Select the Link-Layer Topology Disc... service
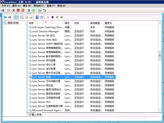164x123 pixels. tap(72, 27)
